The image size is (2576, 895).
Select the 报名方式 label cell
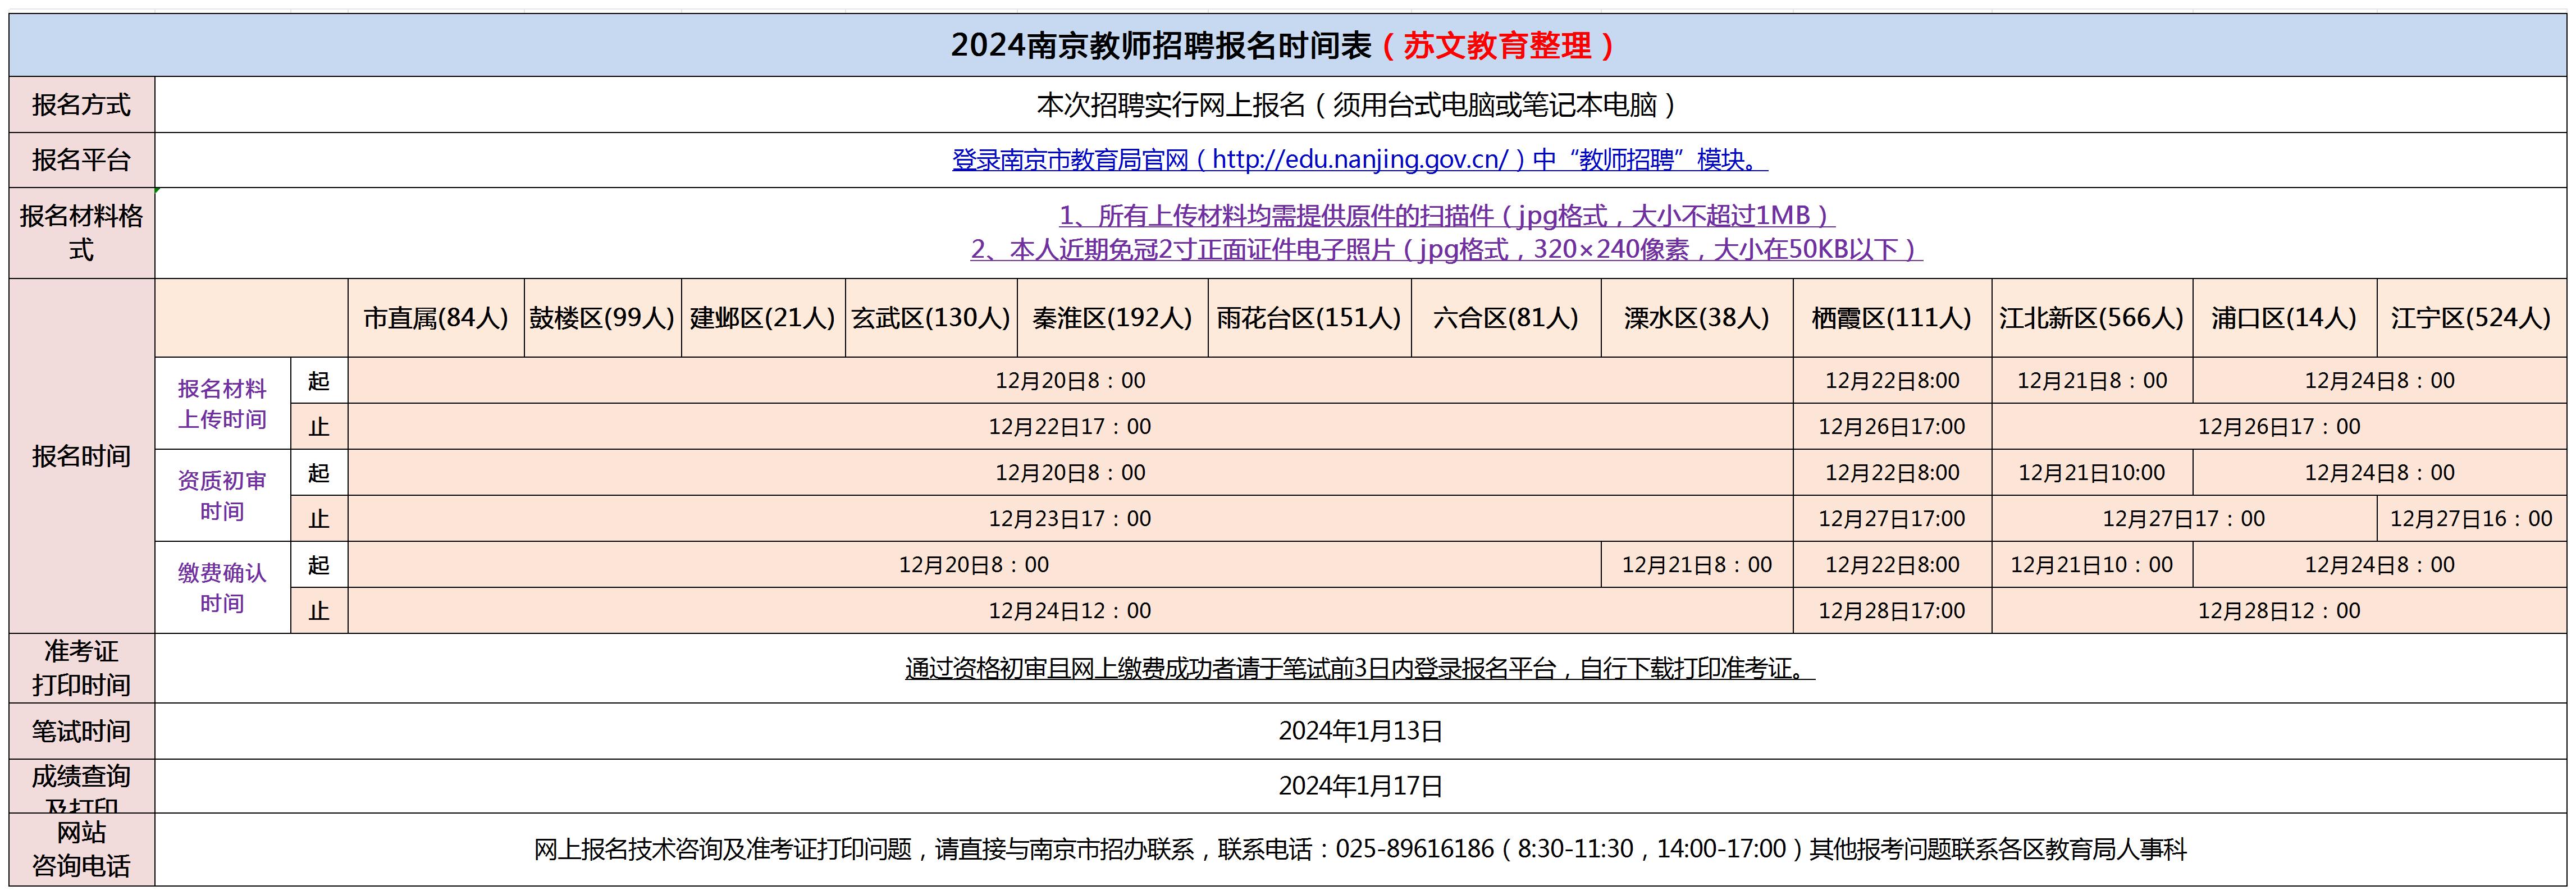pyautogui.click(x=82, y=105)
